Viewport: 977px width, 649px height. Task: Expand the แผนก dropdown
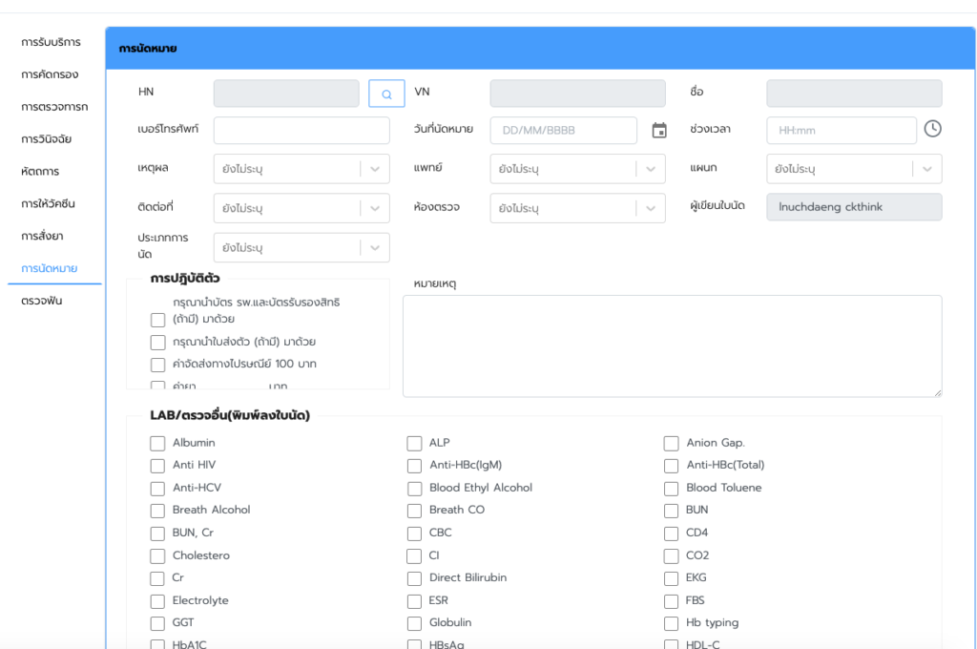[x=926, y=169]
